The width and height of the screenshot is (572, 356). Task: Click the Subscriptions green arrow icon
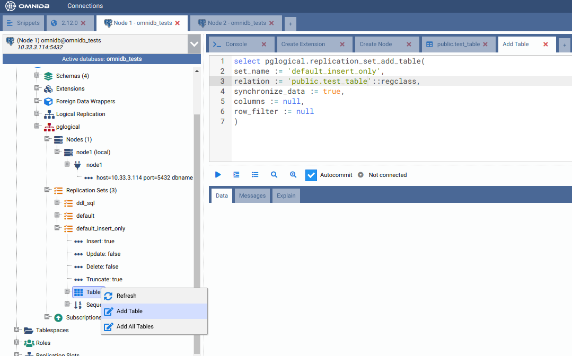[58, 318]
